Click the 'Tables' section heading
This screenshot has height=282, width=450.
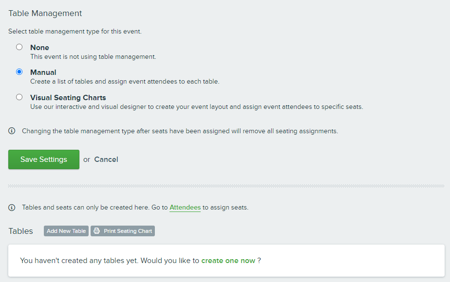click(20, 231)
